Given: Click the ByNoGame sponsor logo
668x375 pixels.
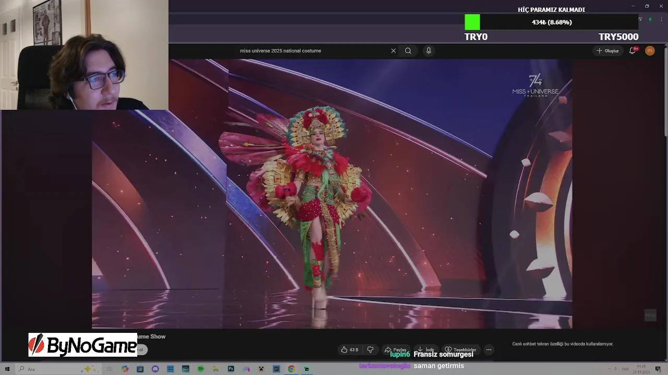Looking at the screenshot, I should point(82,345).
